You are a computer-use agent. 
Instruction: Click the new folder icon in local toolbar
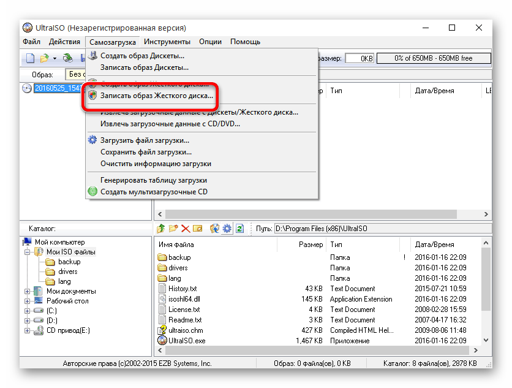point(173,229)
